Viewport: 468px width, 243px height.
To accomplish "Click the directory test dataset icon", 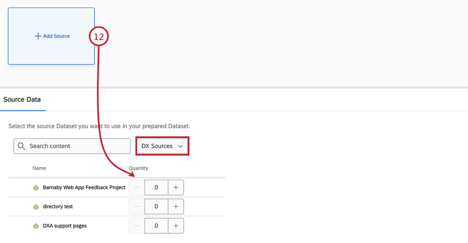I will (x=36, y=207).
